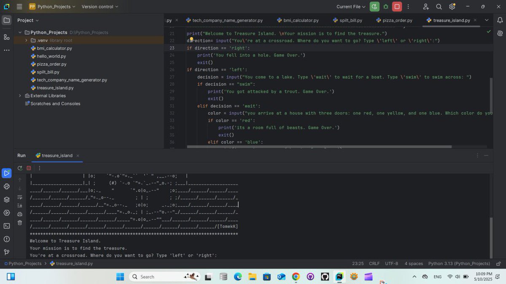
Task: Open Code With Me add-user icon
Action: click(x=426, y=7)
